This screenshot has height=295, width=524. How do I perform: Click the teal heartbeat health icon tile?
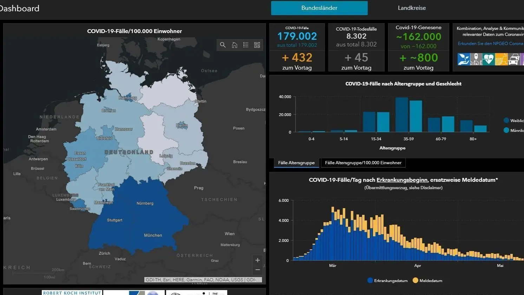coord(488,59)
